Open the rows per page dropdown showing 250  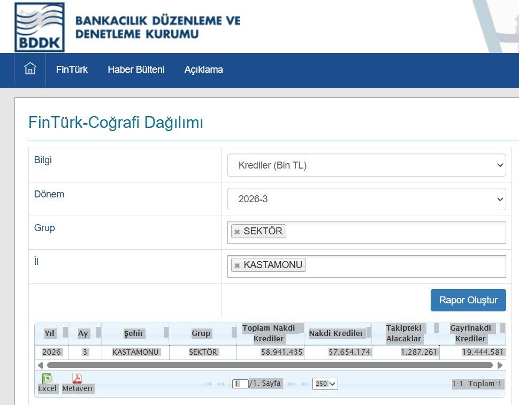click(325, 384)
